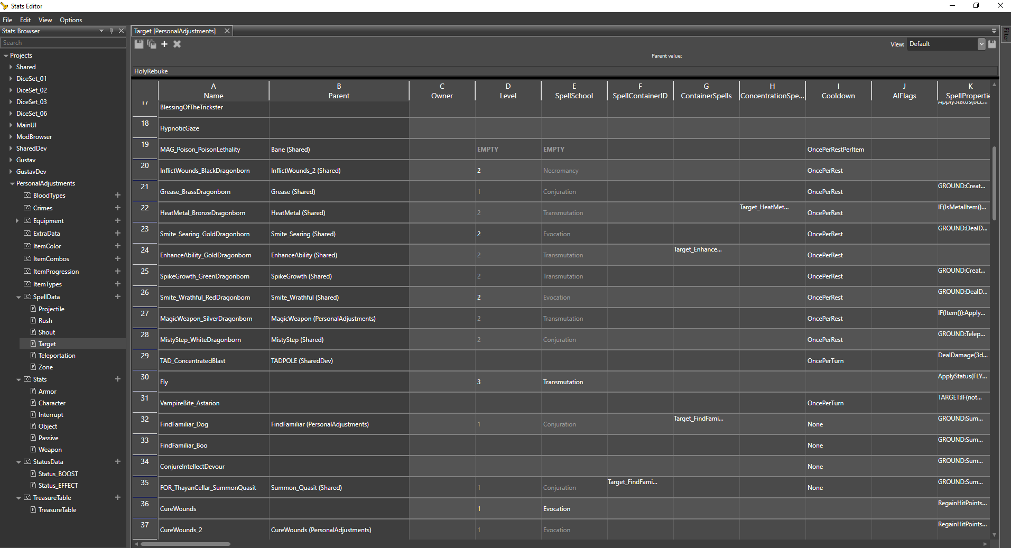The height and width of the screenshot is (548, 1011).
Task: Add a new file to BloodTypes with its plus icon
Action: 118,196
